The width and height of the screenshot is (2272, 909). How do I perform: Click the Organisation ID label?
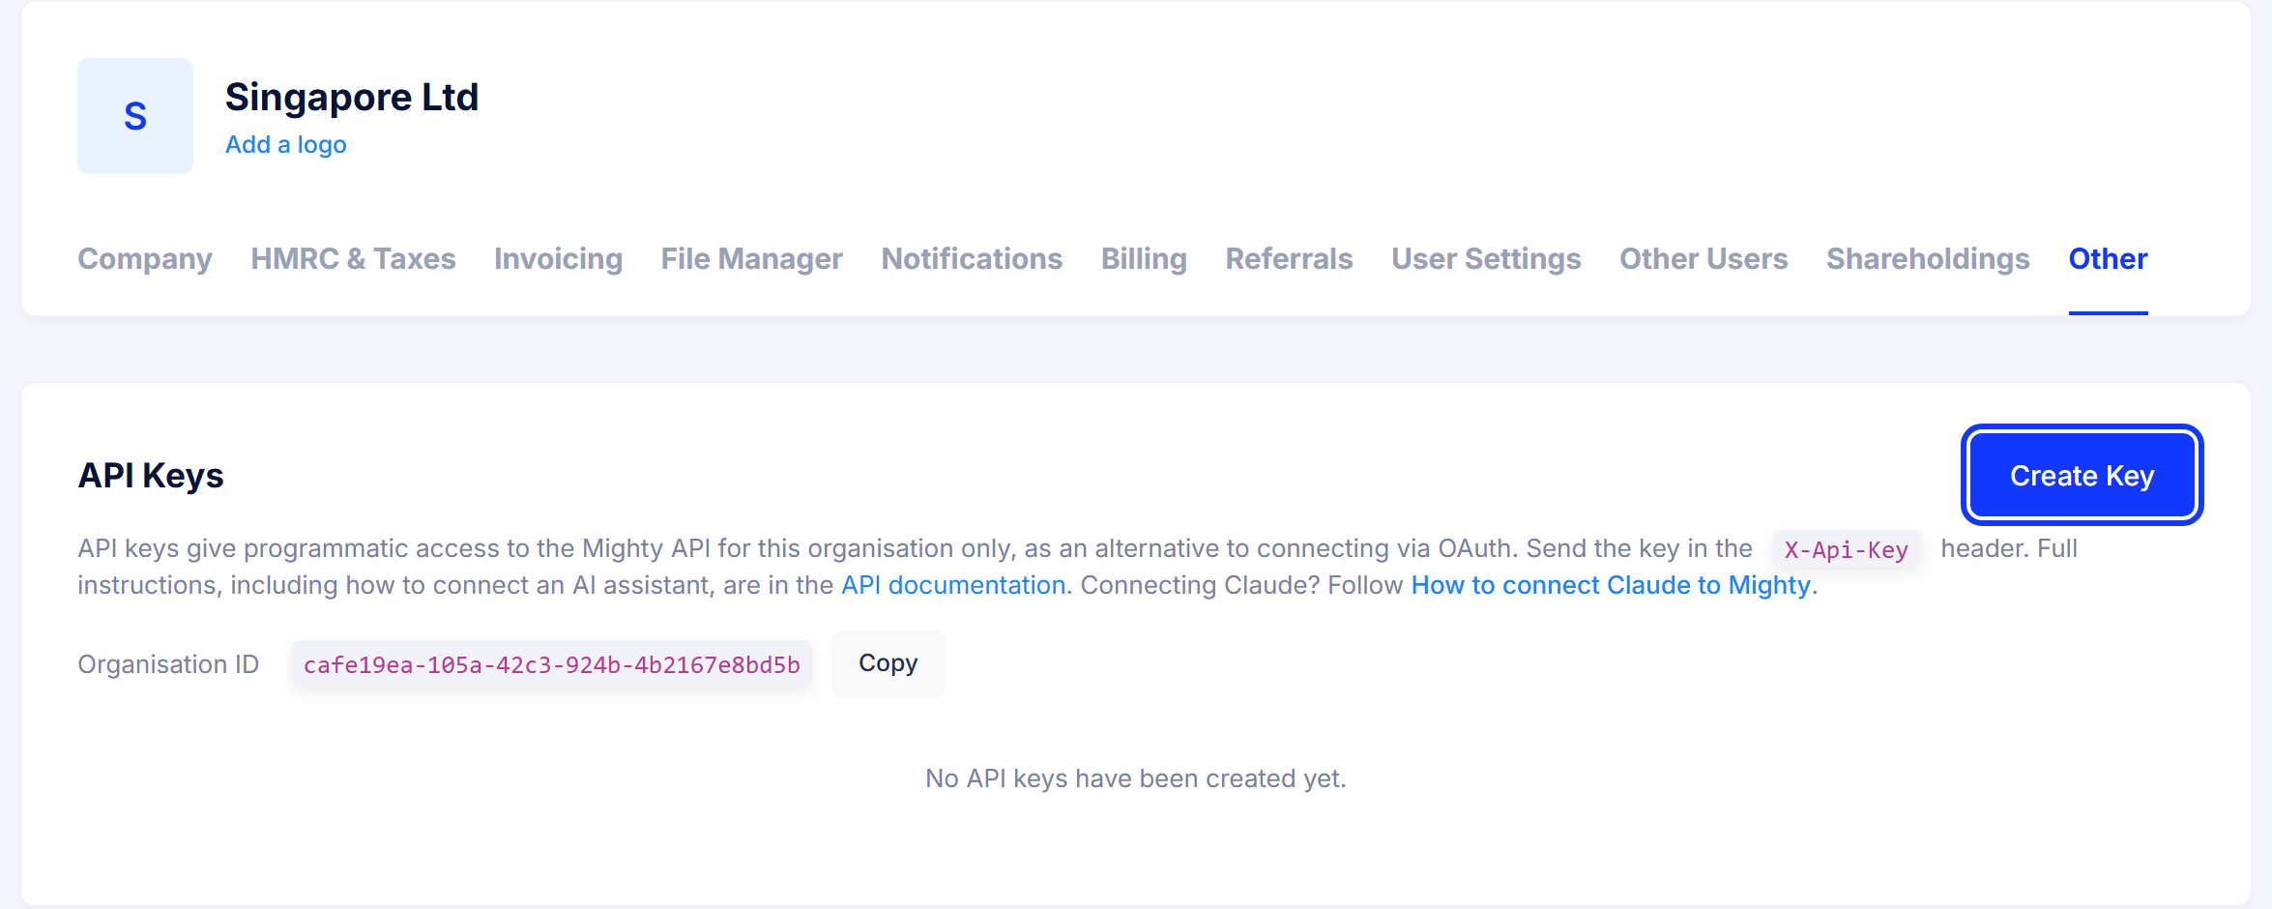pyautogui.click(x=168, y=664)
